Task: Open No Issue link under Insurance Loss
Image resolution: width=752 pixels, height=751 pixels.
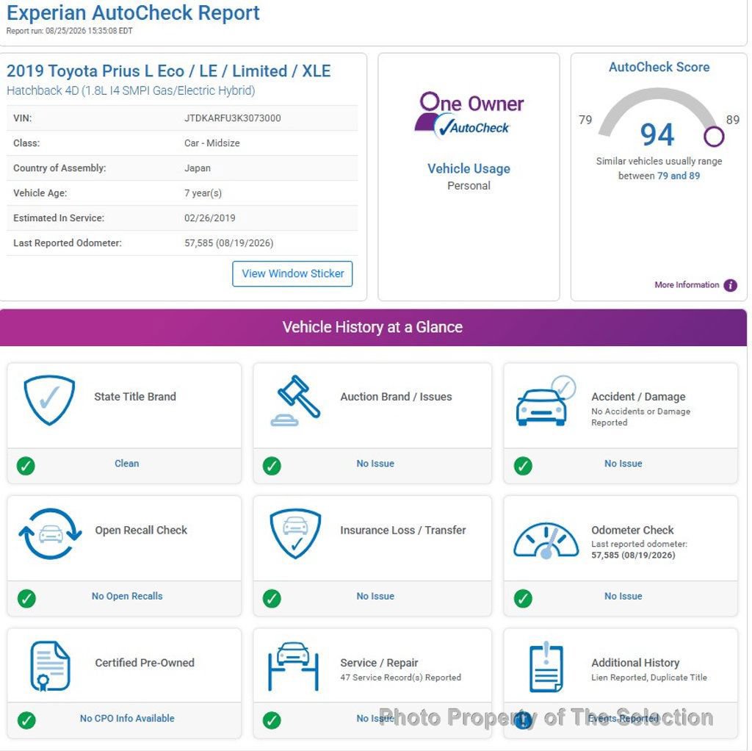Action: click(x=375, y=596)
